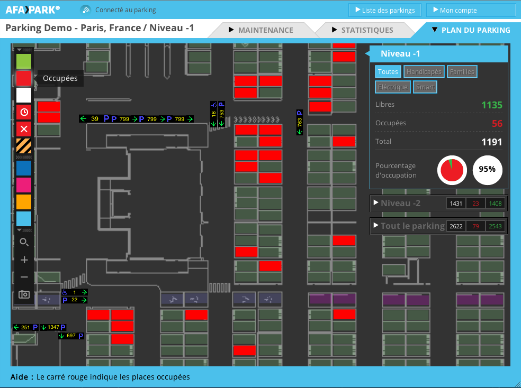Collapse the Plan du parking section

click(471, 30)
